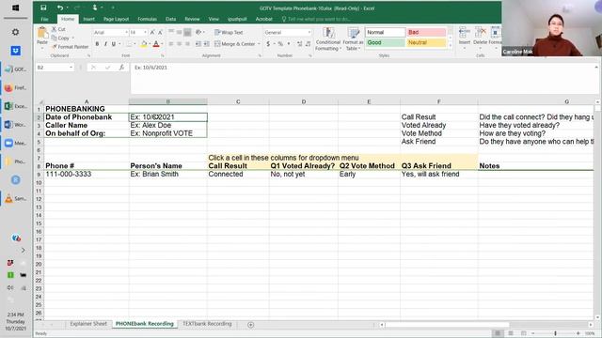Click the formula bar input

click(363, 79)
